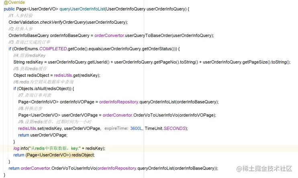Click the expireTime: parameter hint
The height and width of the screenshot is (178, 298).
116,129
